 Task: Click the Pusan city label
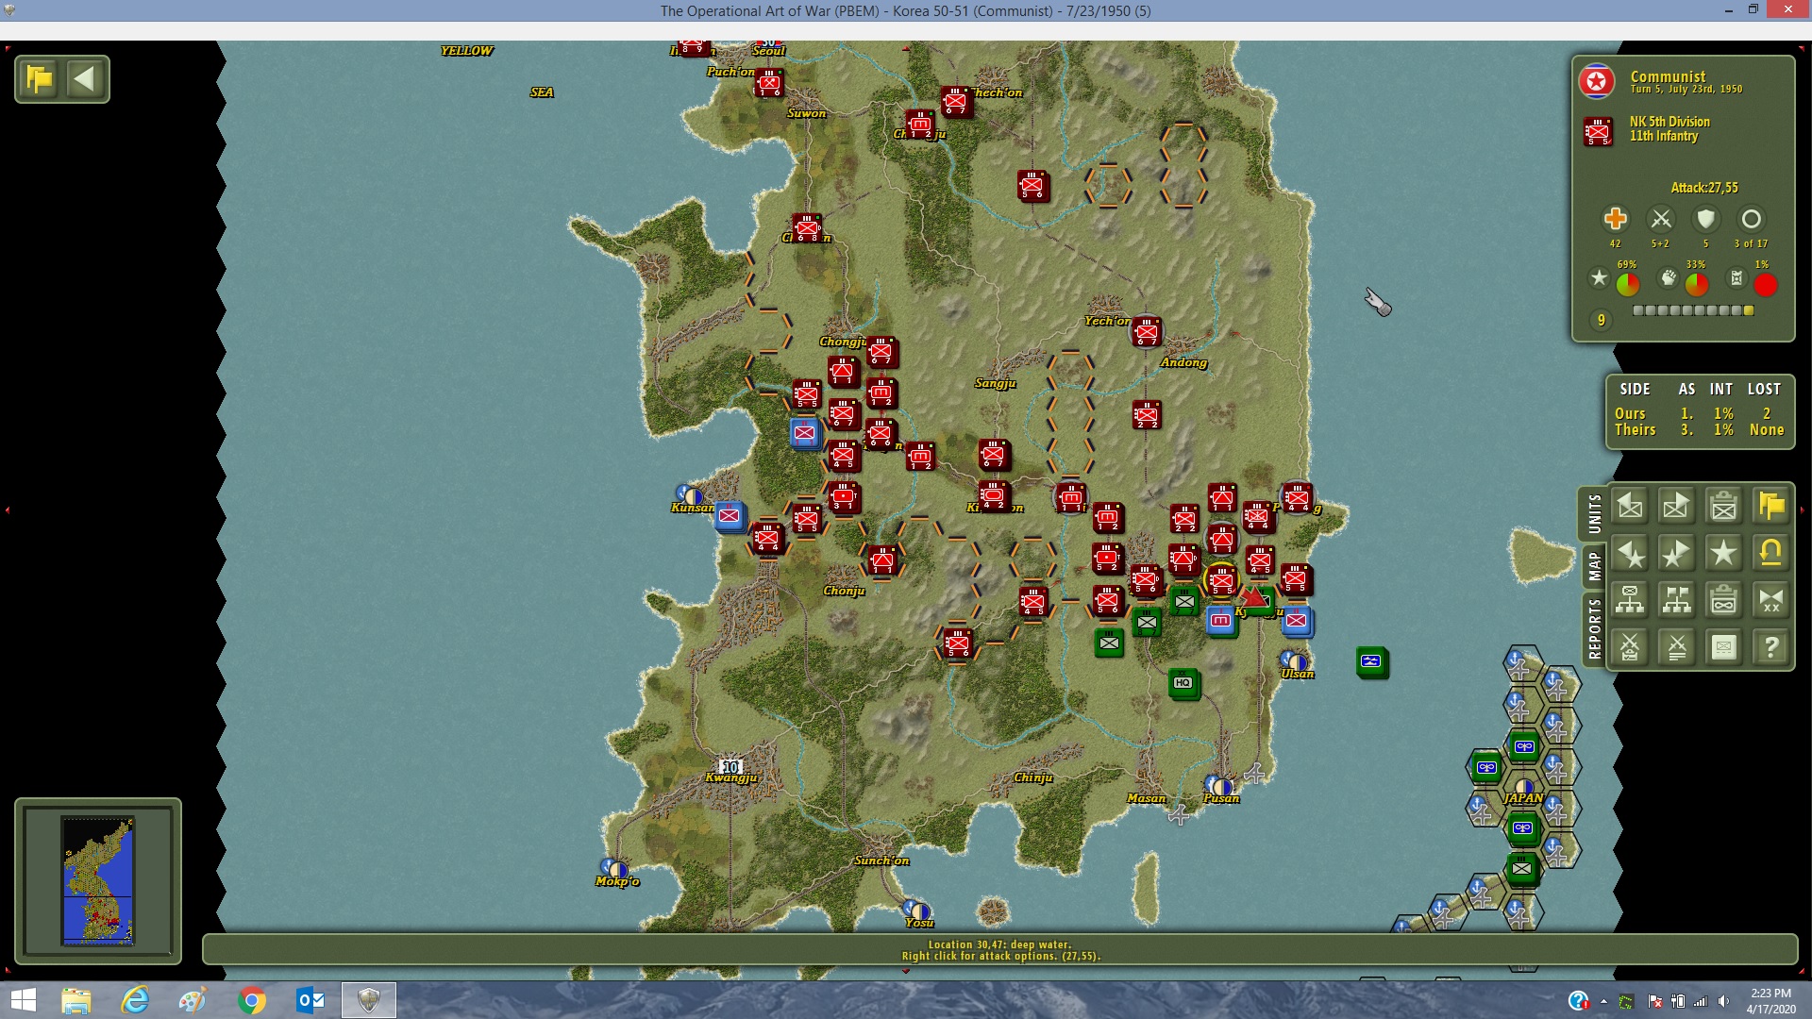pyautogui.click(x=1221, y=798)
